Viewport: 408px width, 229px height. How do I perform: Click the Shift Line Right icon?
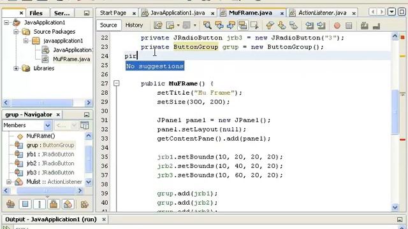321,25
